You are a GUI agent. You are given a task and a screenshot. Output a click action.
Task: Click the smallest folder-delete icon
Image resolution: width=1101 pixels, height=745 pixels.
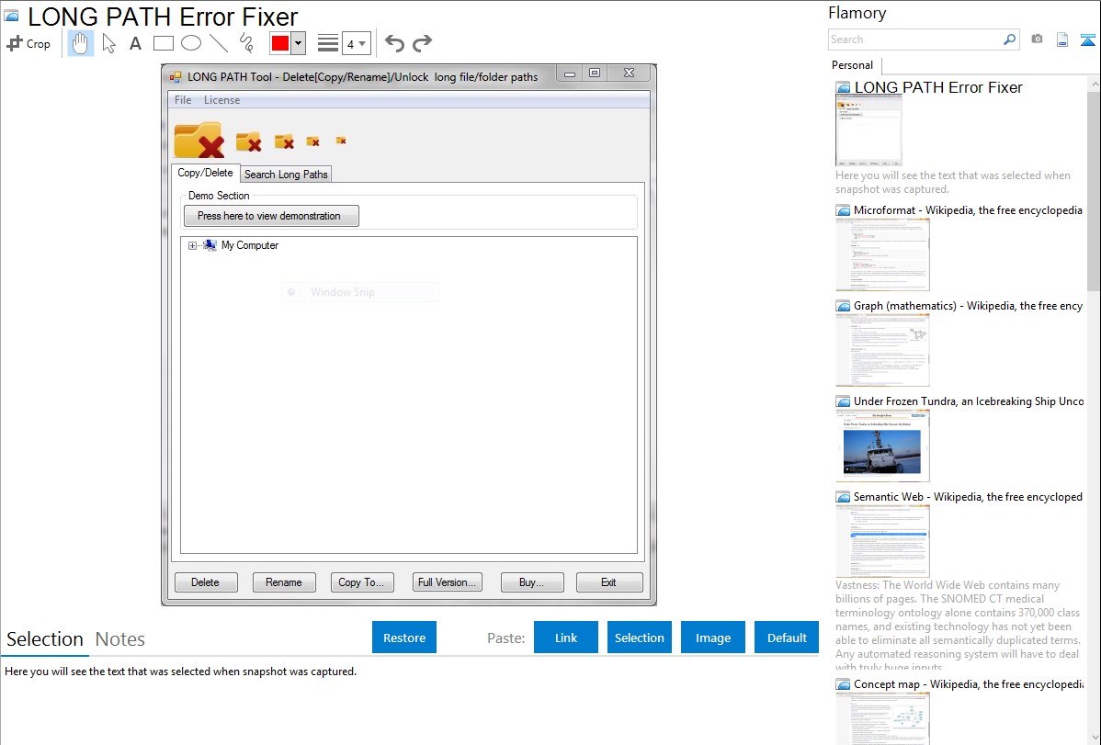[341, 141]
